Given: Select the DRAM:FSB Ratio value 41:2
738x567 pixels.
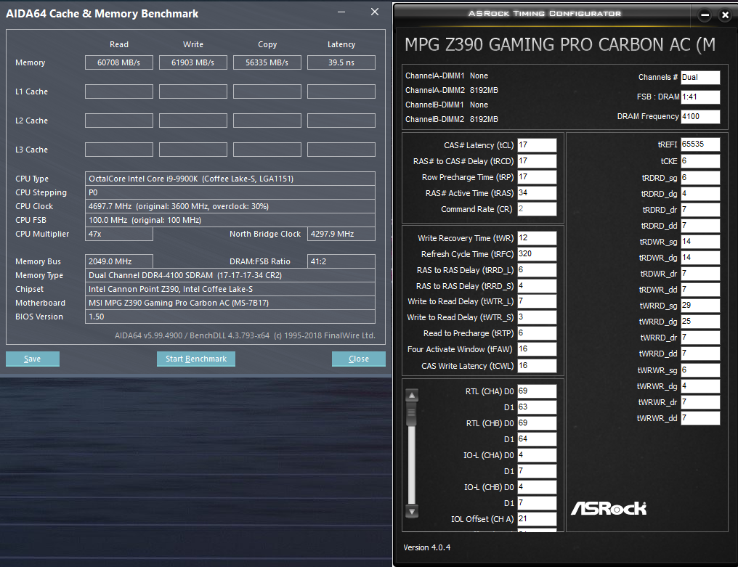Looking at the screenshot, I should point(341,261).
